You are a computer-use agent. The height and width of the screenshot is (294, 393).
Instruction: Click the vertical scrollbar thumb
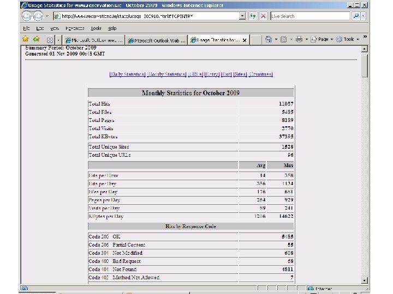[x=365, y=65]
